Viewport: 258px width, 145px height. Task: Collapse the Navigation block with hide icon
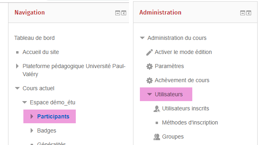[x=118, y=13]
